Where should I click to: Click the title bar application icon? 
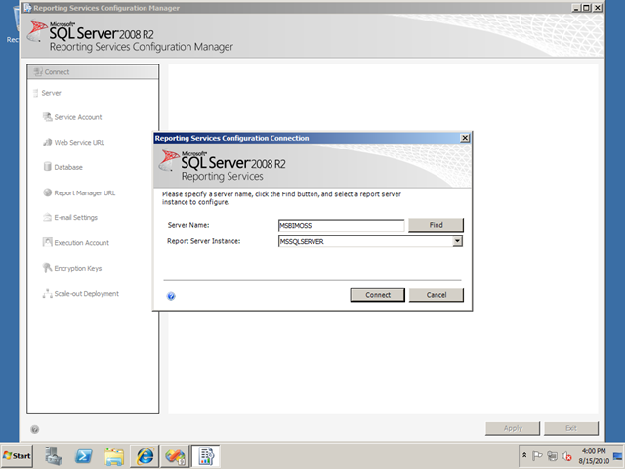[x=27, y=8]
